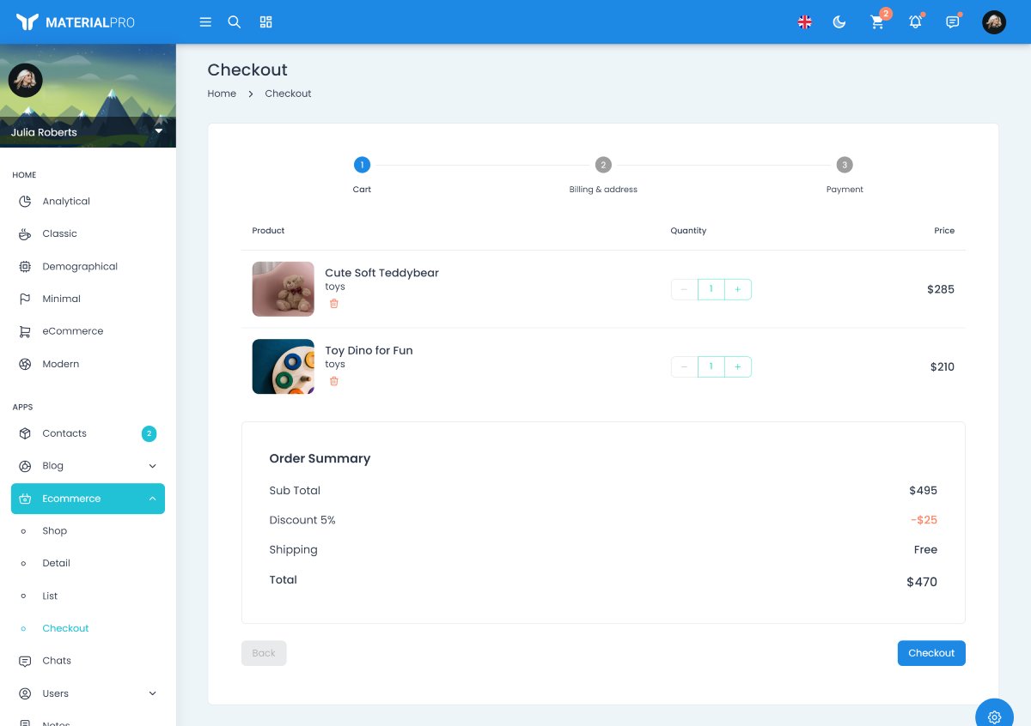1031x726 pixels.
Task: Open the notifications bell
Action: 914,21
